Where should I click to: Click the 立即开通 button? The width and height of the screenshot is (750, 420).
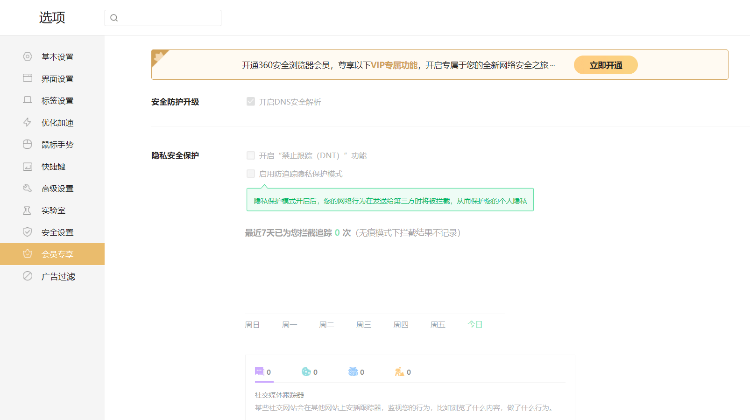coord(605,65)
